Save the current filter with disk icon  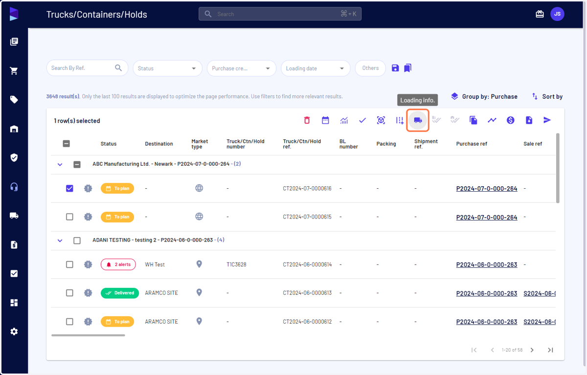coord(395,68)
